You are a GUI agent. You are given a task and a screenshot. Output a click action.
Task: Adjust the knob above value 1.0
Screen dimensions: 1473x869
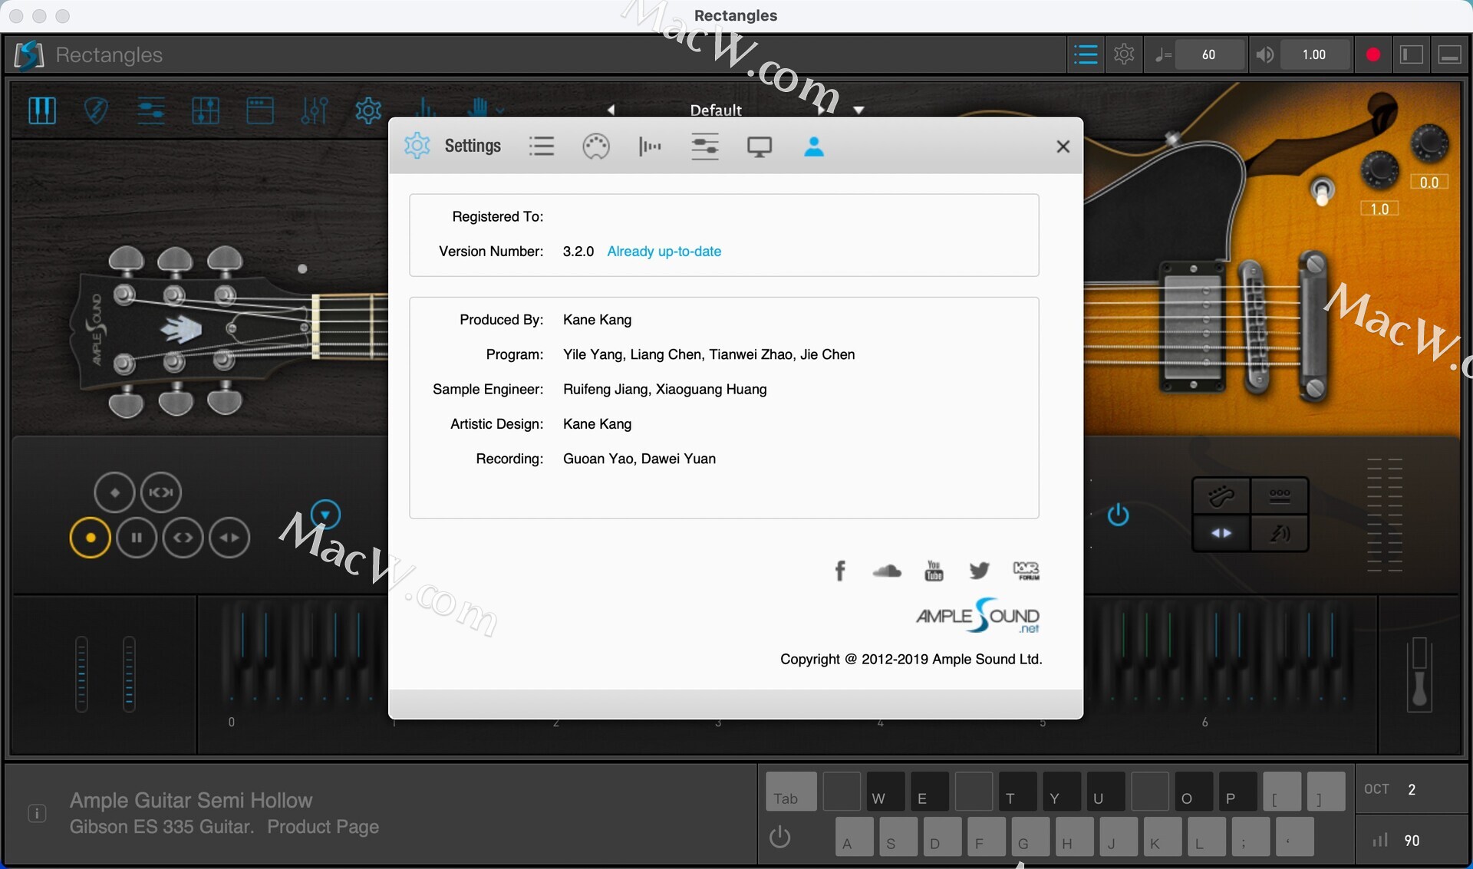click(1379, 170)
